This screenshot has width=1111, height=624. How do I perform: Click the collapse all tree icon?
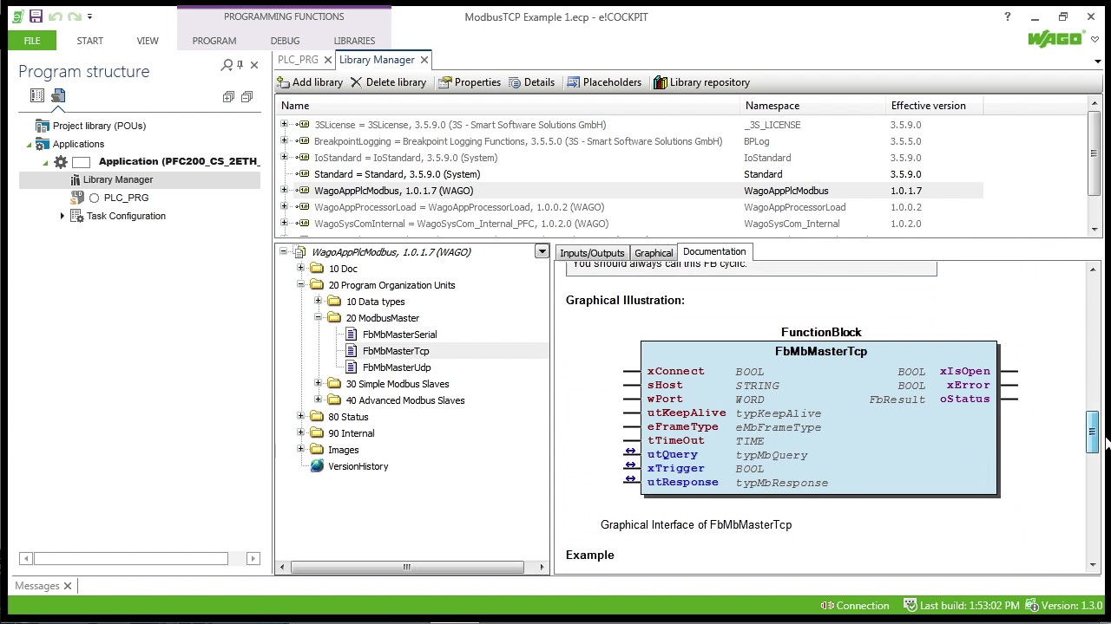(247, 97)
